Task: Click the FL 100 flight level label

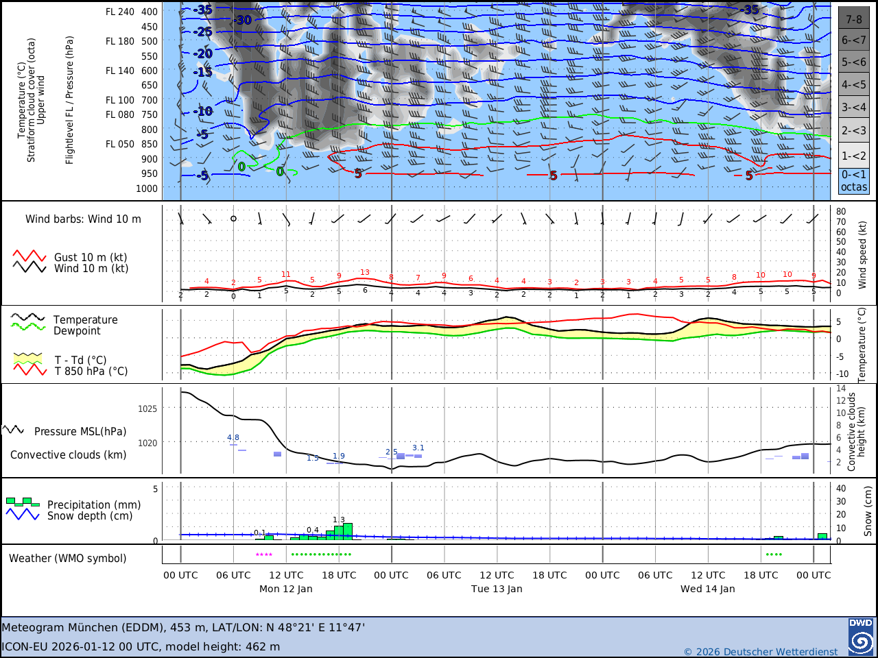Action: tap(120, 100)
